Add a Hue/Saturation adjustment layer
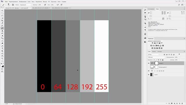Screen dimensions: 186x105 [x=151, y=45]
